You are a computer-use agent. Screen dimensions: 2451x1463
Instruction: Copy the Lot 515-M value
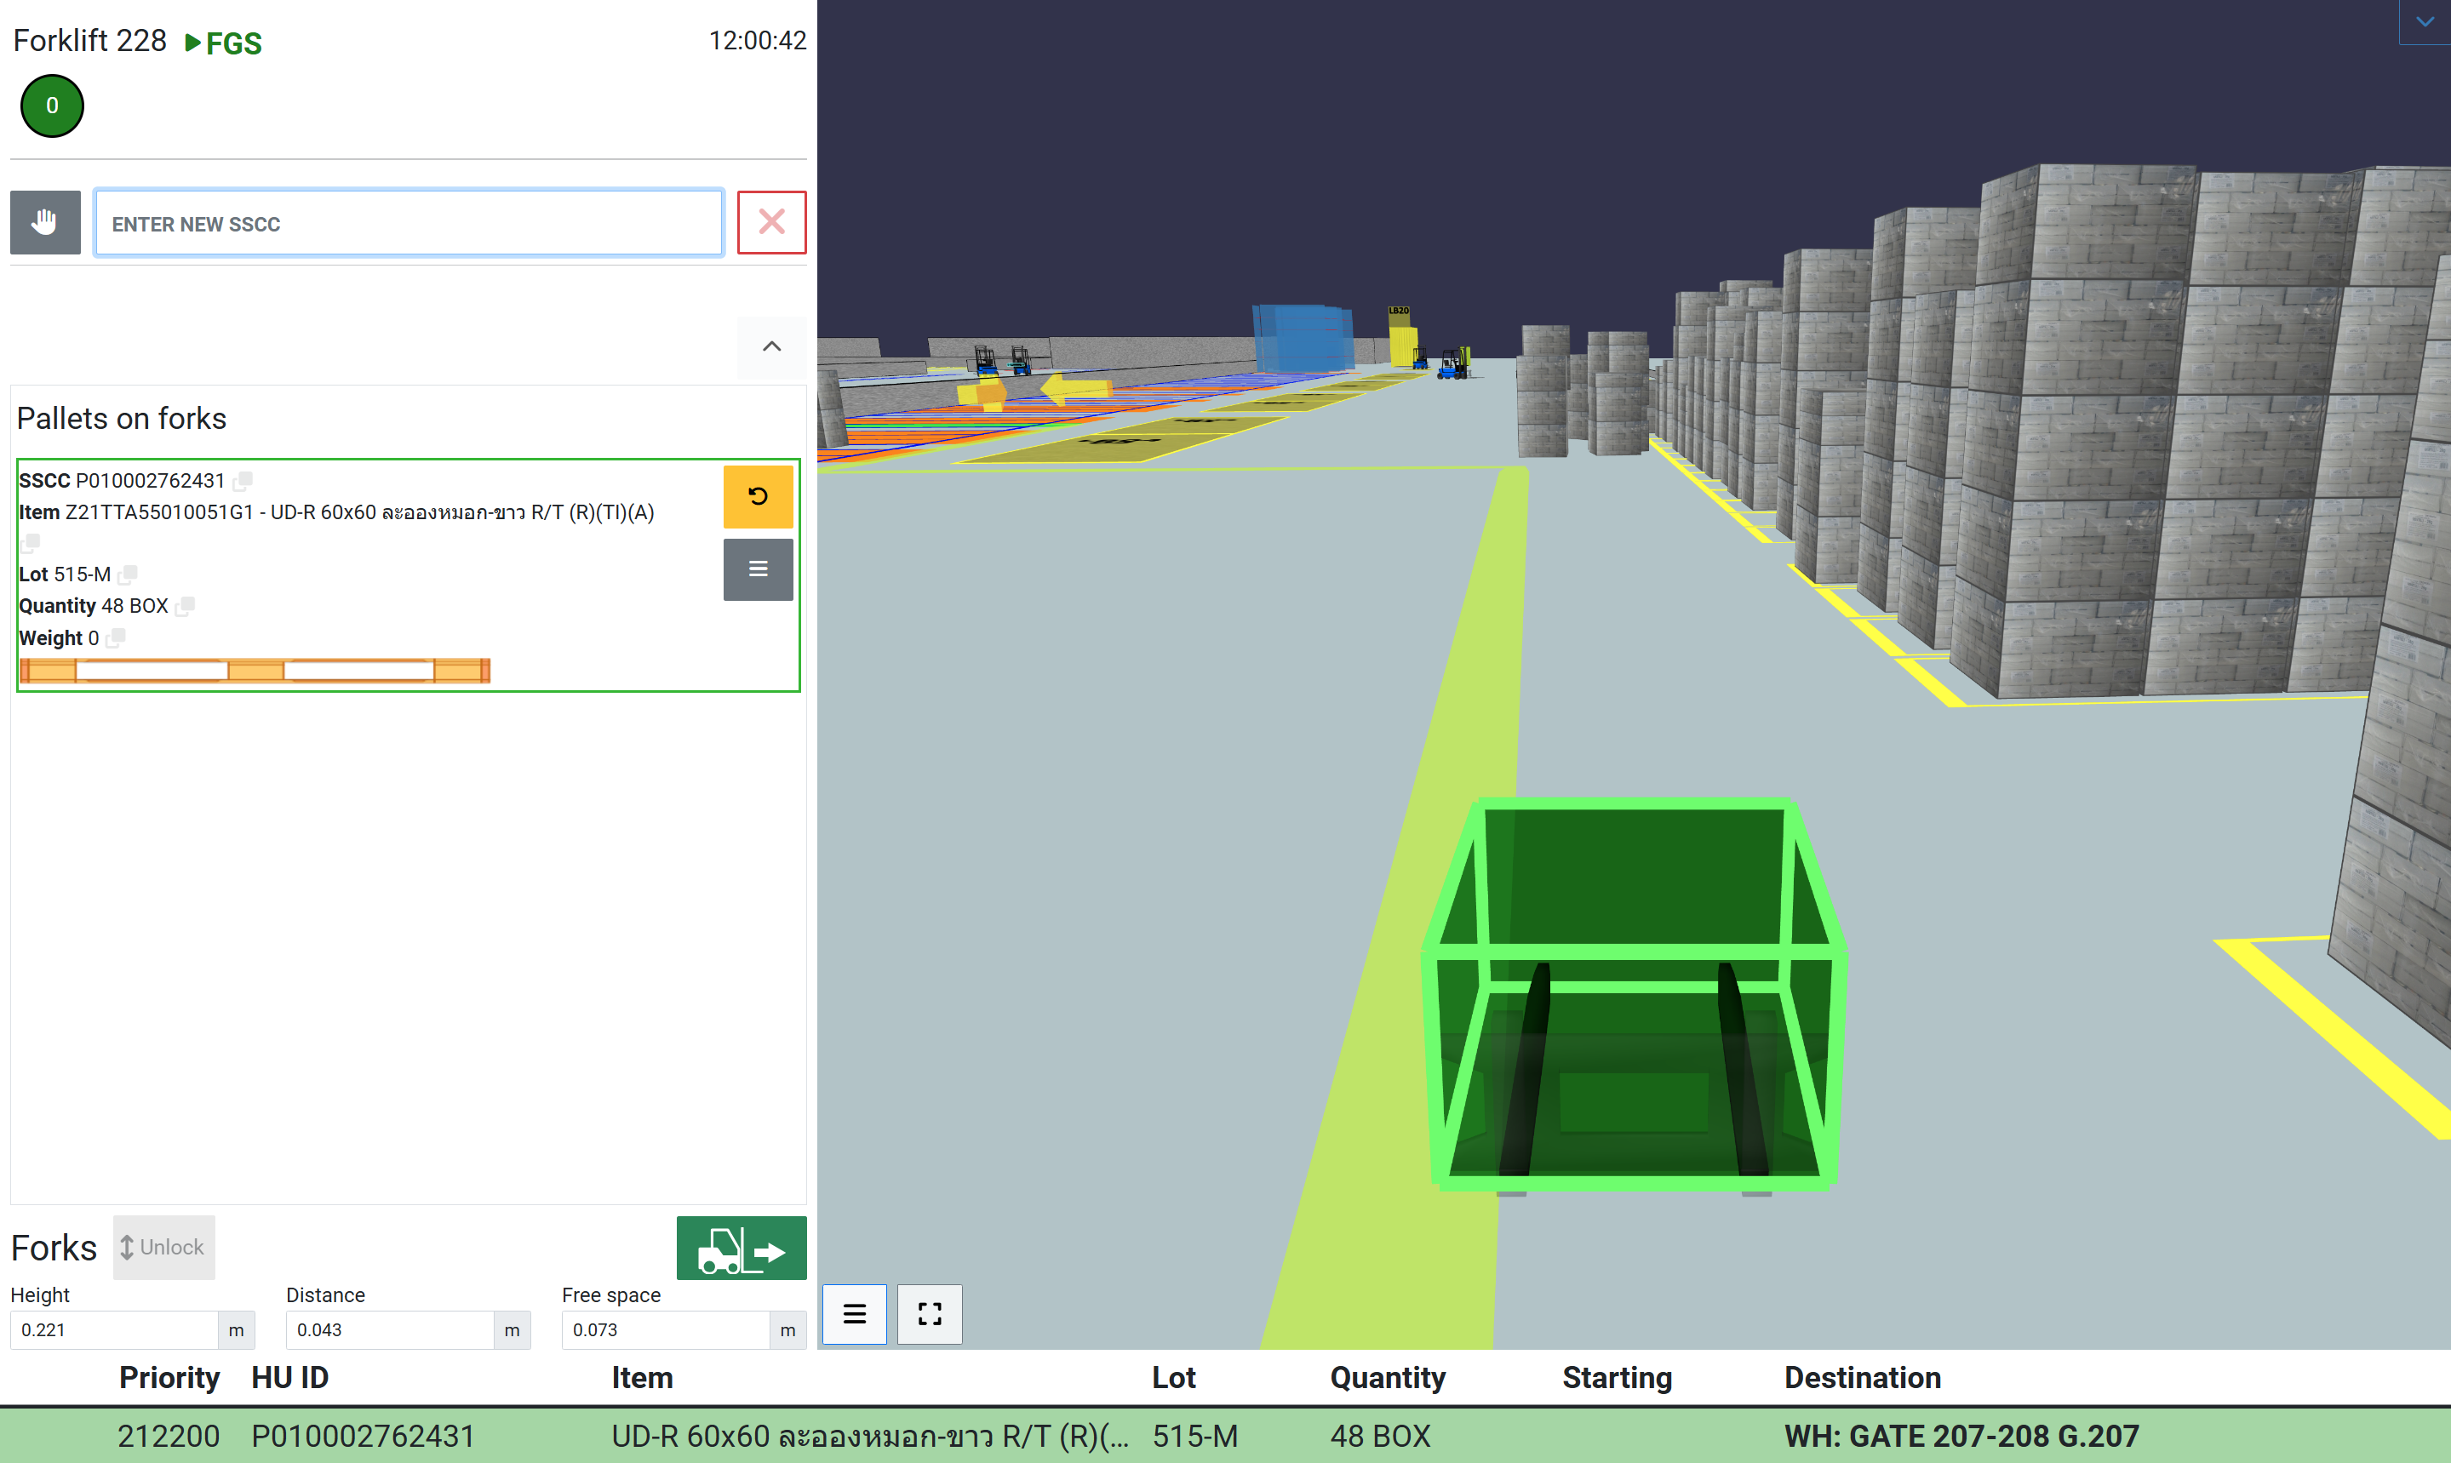click(127, 574)
